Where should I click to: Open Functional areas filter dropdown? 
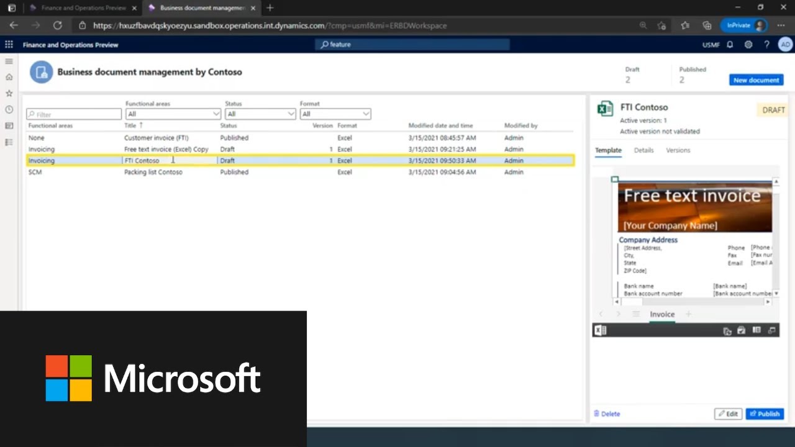[x=173, y=114]
